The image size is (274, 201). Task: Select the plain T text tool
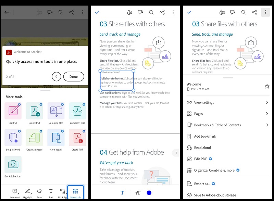click(x=122, y=193)
